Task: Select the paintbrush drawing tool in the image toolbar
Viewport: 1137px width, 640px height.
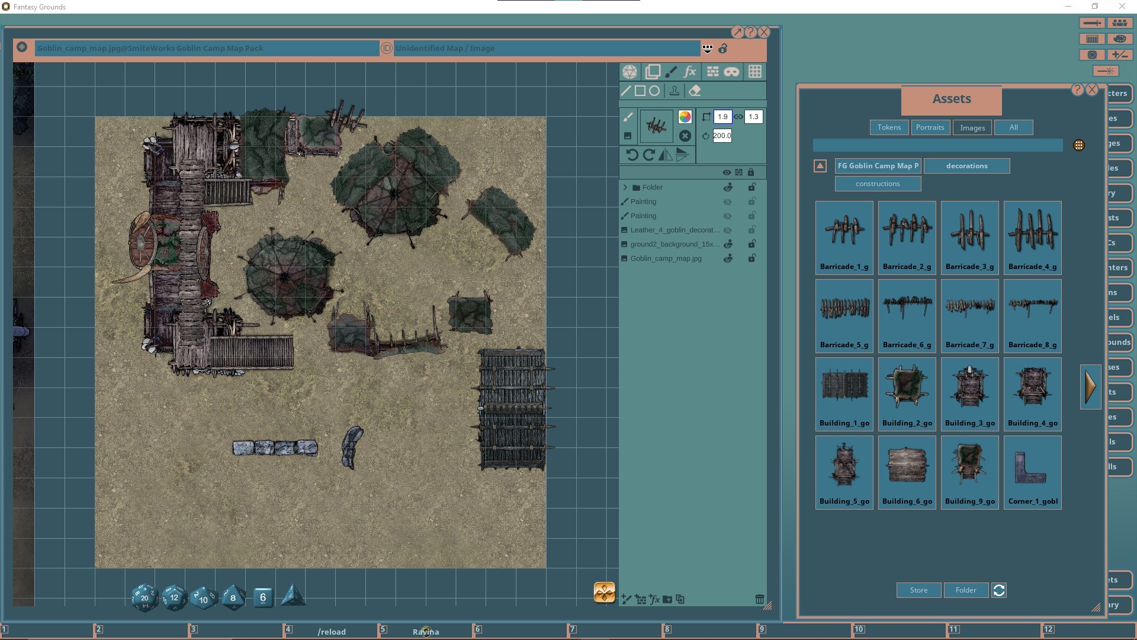Action: 672,71
